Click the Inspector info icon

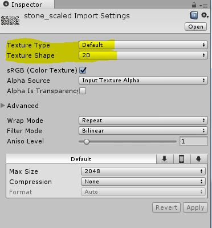click(x=6, y=4)
